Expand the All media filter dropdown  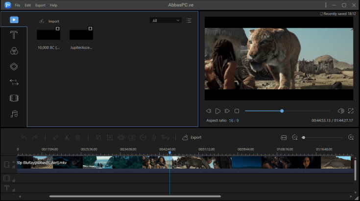(166, 21)
